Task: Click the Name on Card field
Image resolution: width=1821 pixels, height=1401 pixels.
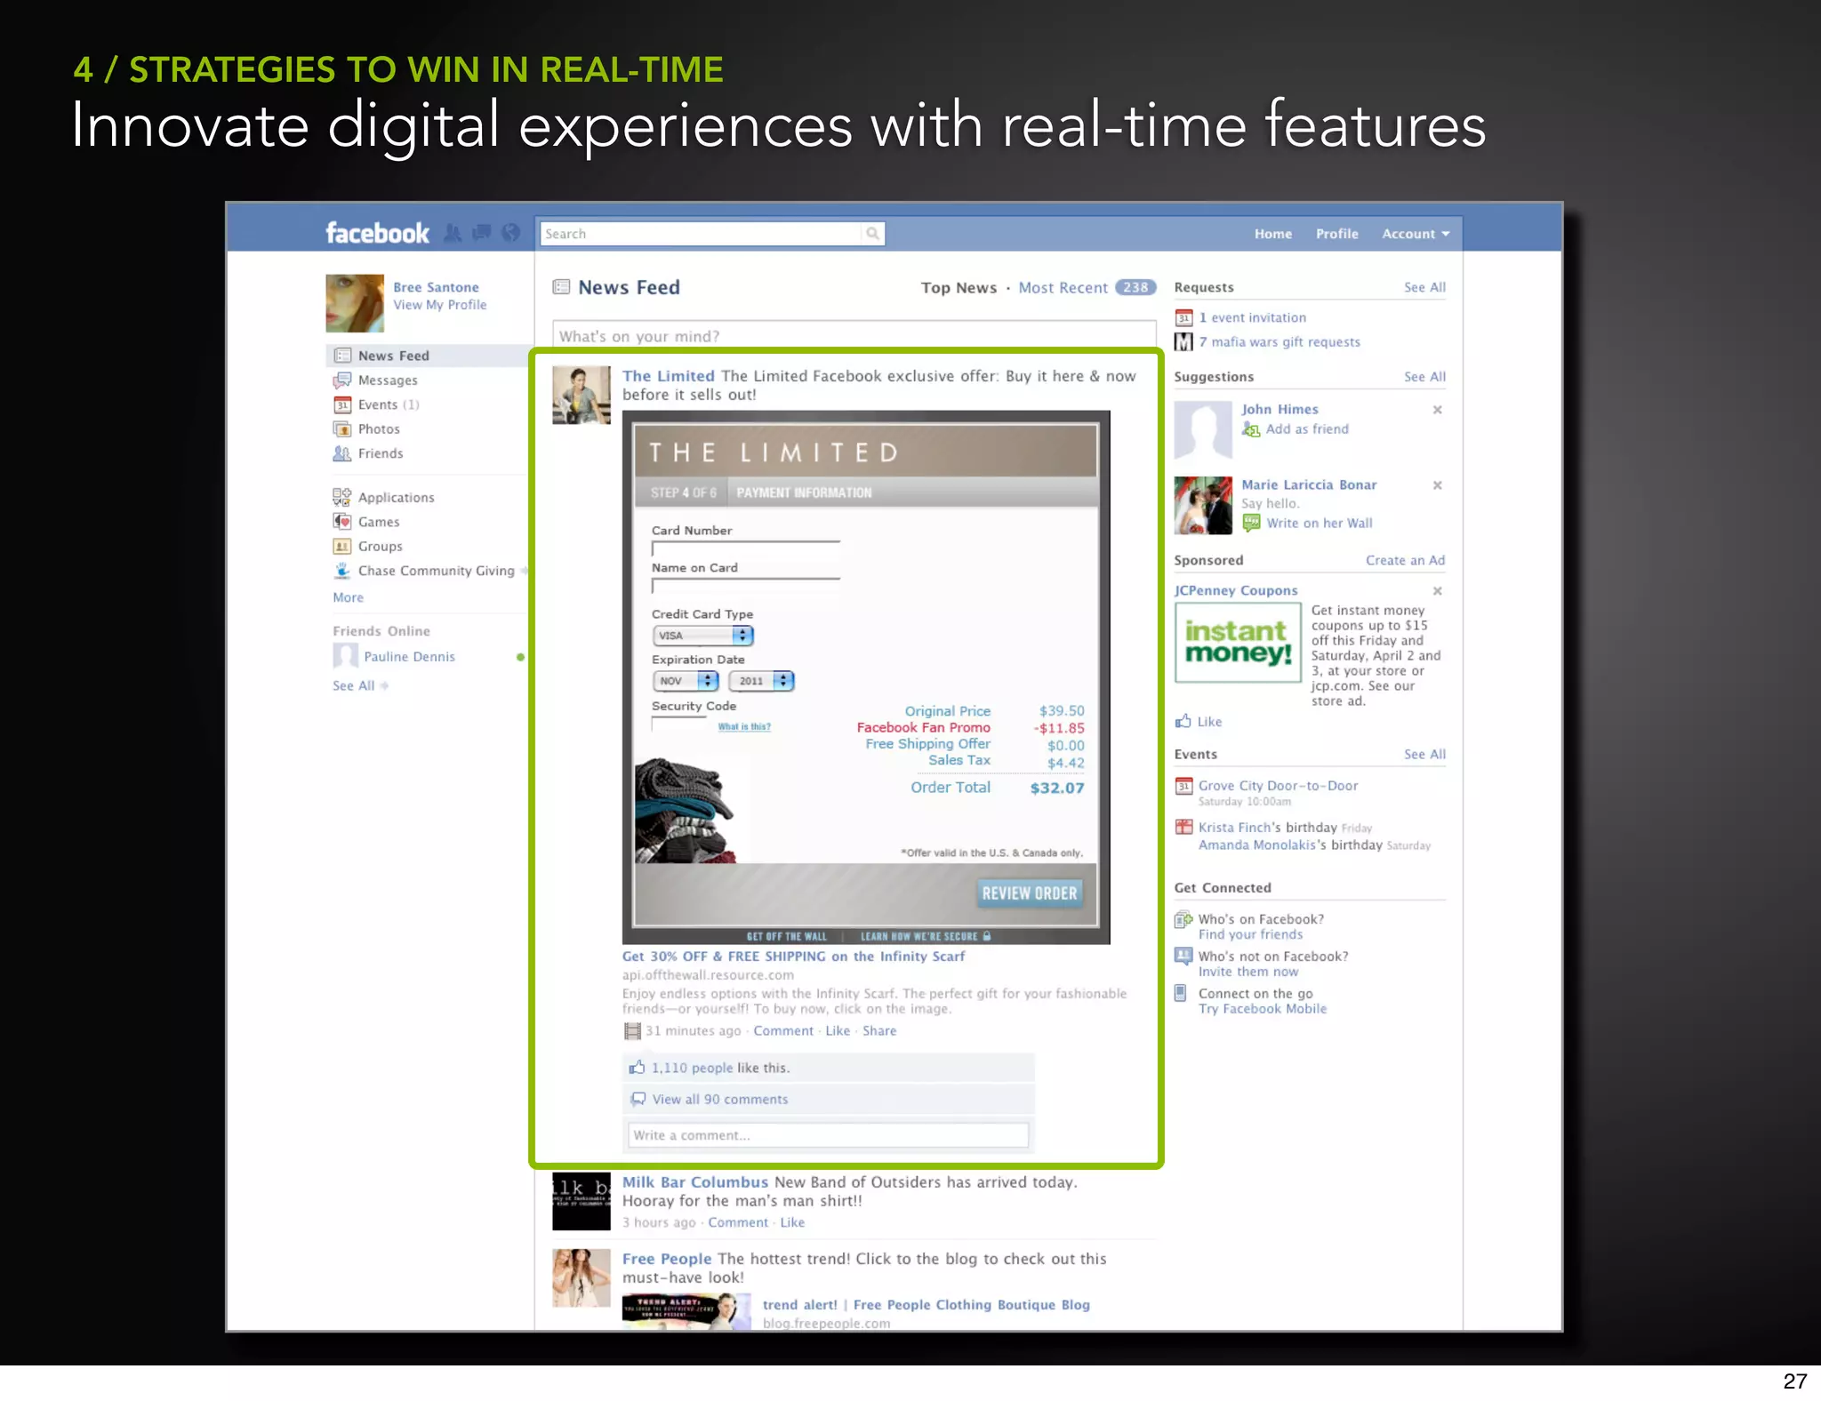Action: click(x=745, y=586)
